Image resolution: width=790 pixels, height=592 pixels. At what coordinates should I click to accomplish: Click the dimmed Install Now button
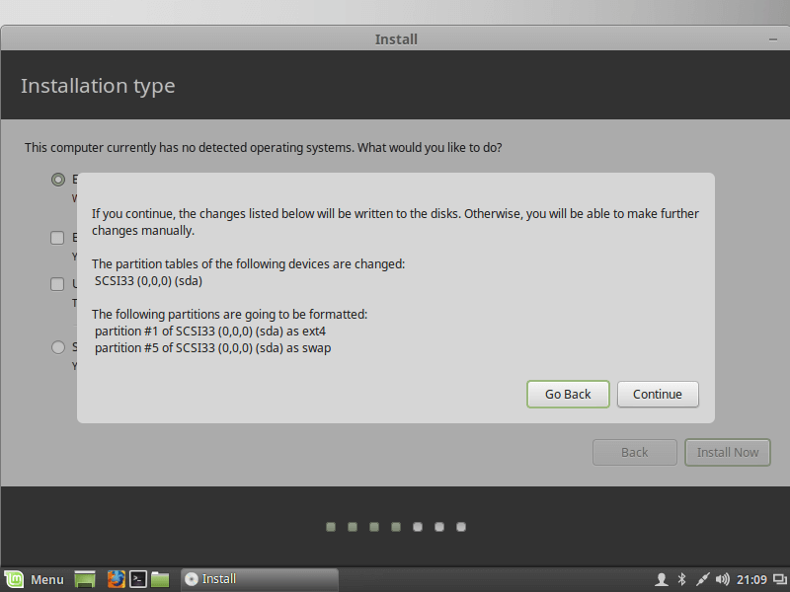728,452
